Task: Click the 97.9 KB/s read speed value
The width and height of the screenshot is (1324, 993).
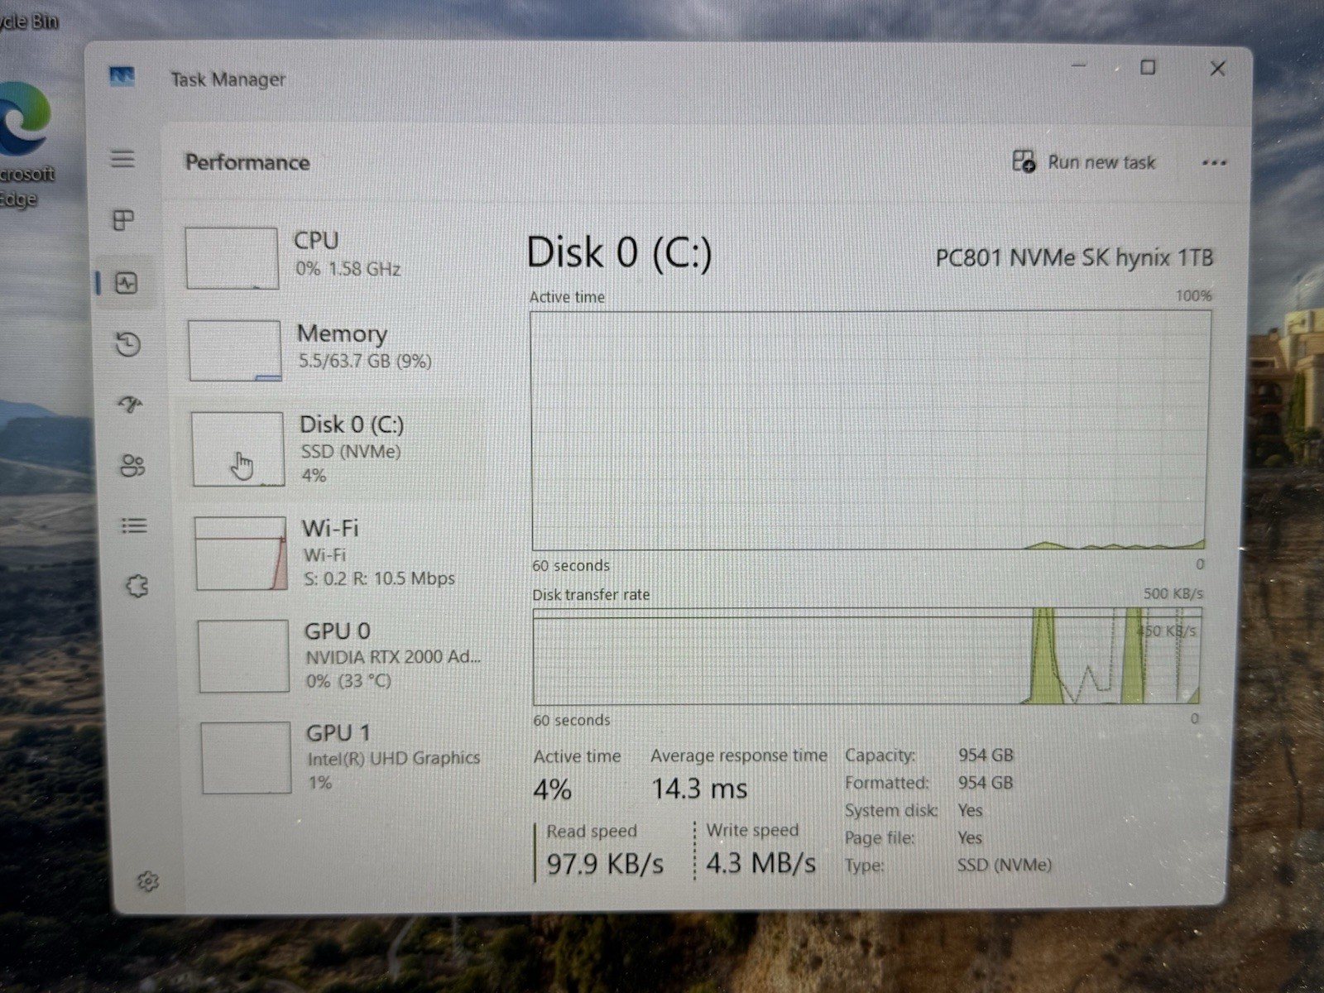Action: [x=605, y=864]
